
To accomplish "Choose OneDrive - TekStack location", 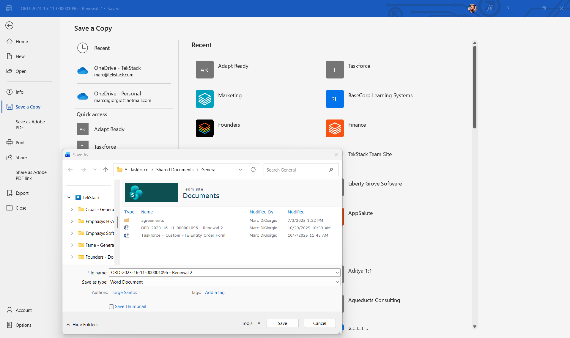I will click(124, 71).
